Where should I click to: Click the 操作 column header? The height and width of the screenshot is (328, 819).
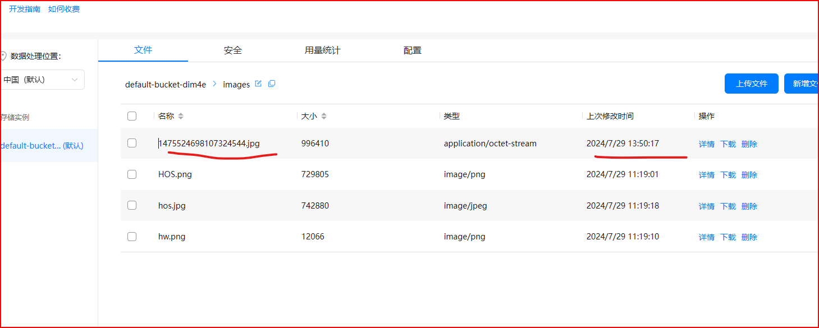707,116
